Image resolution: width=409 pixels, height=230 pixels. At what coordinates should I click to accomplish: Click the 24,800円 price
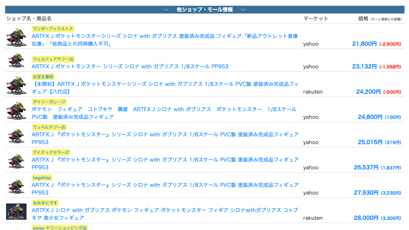tap(370, 117)
